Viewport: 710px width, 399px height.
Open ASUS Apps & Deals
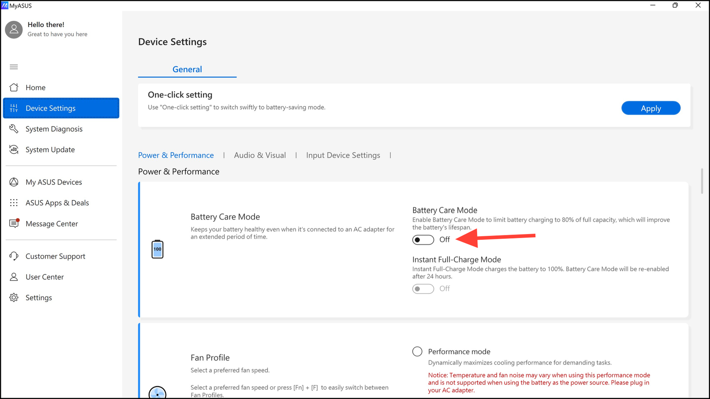tap(57, 203)
